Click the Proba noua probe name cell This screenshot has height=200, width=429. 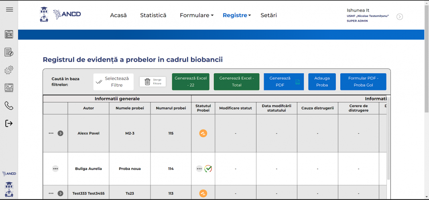coord(130,169)
